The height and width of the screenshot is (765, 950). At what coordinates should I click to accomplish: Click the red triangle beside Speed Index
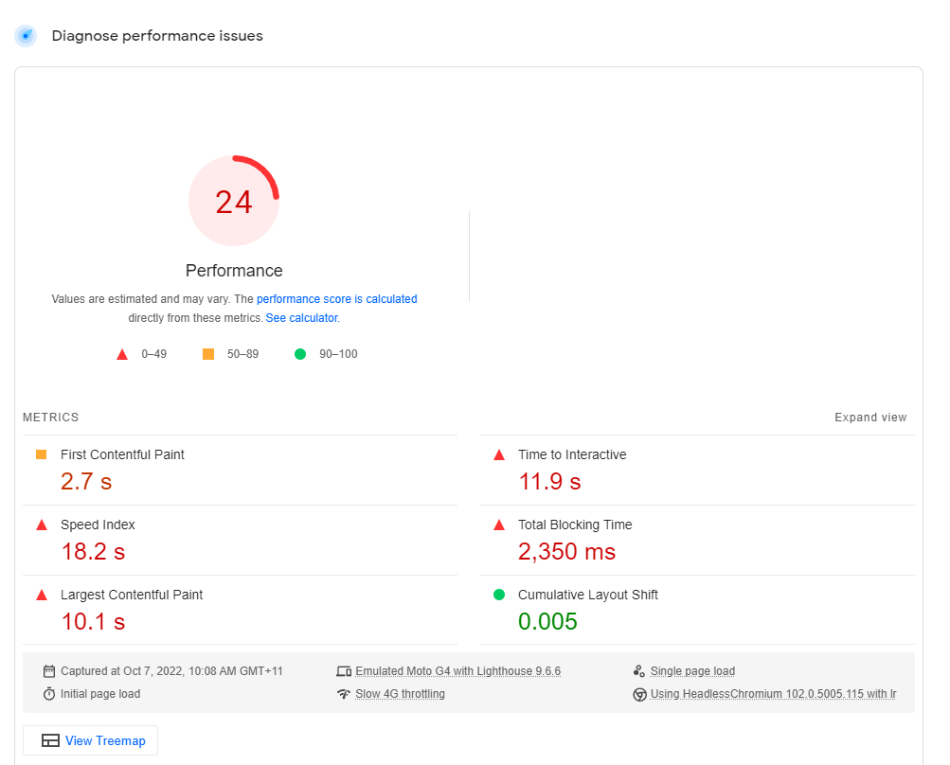pos(40,525)
